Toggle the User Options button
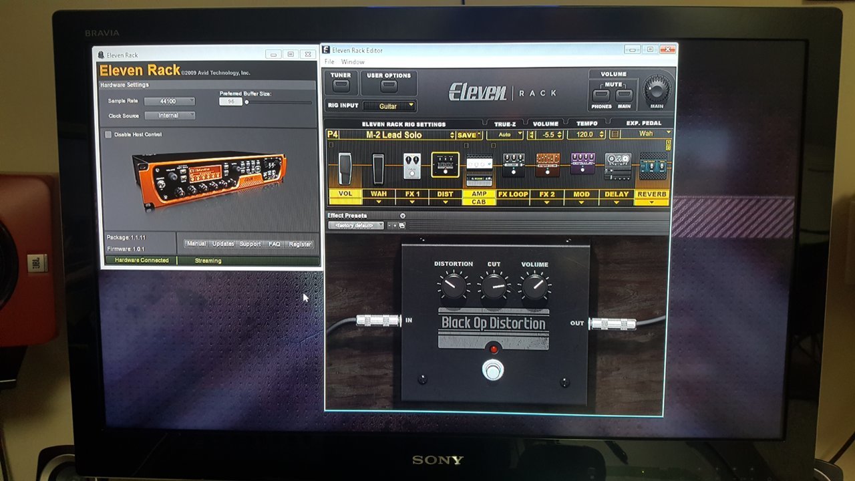 coord(389,86)
